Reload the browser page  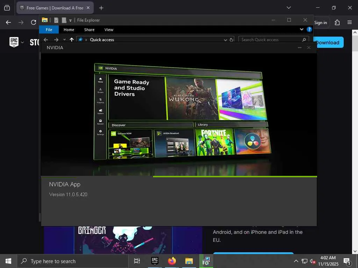(34, 22)
